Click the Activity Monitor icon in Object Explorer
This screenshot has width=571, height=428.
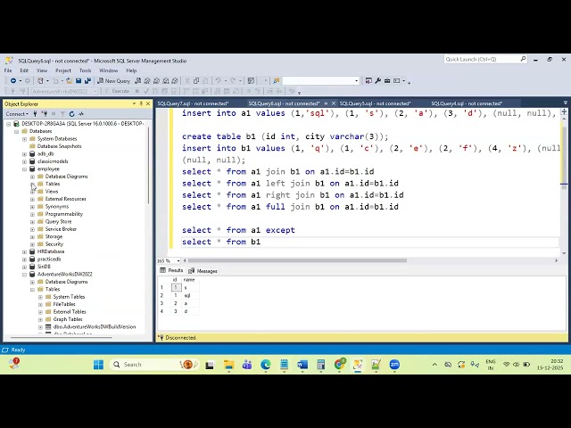81,114
